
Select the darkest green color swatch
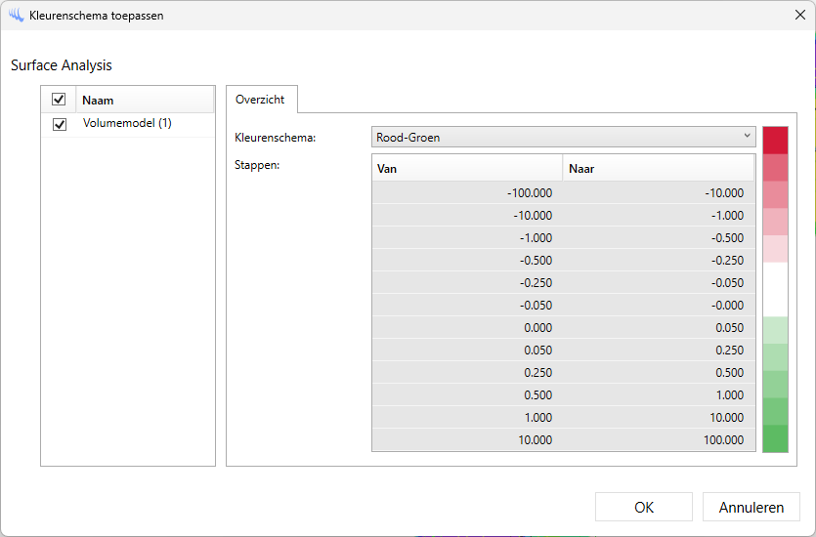[x=775, y=438]
